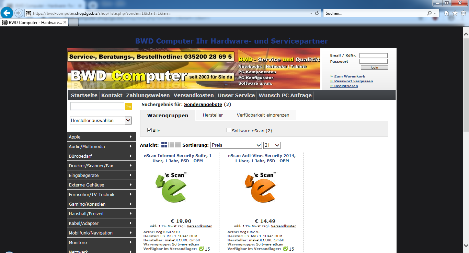Click the login button
The width and height of the screenshot is (469, 253).
pos(375,68)
